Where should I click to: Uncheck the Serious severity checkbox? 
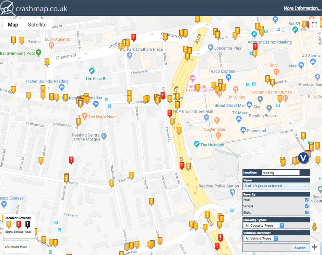[307, 206]
